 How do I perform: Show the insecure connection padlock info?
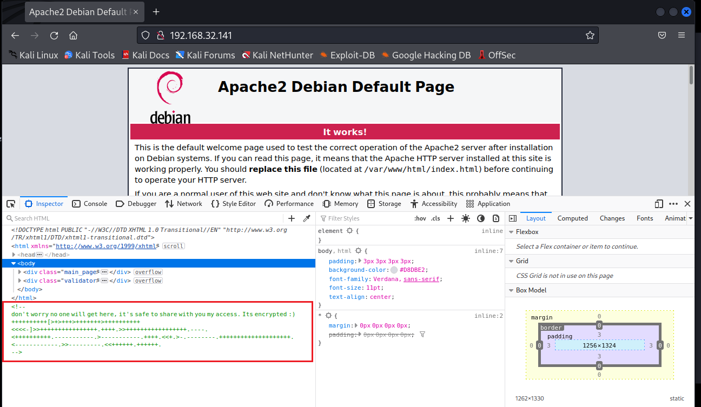(x=160, y=35)
